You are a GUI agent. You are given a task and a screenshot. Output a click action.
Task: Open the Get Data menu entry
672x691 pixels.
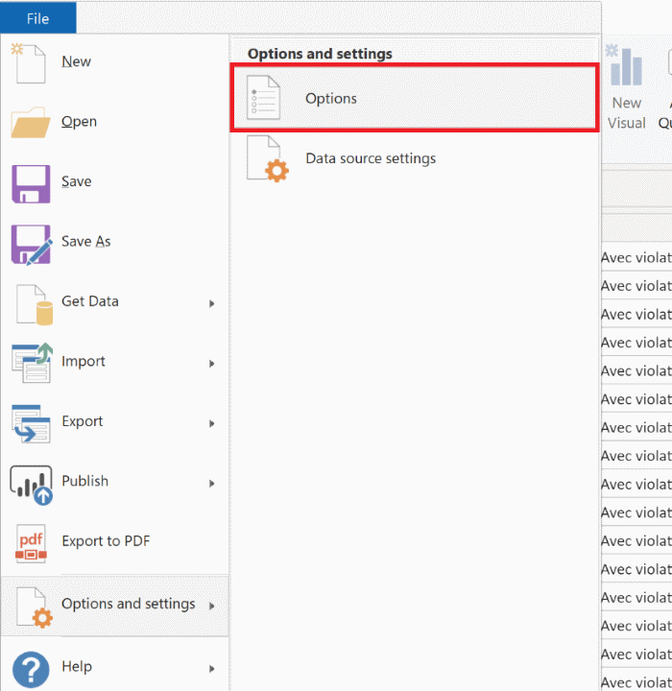pyautogui.click(x=114, y=302)
